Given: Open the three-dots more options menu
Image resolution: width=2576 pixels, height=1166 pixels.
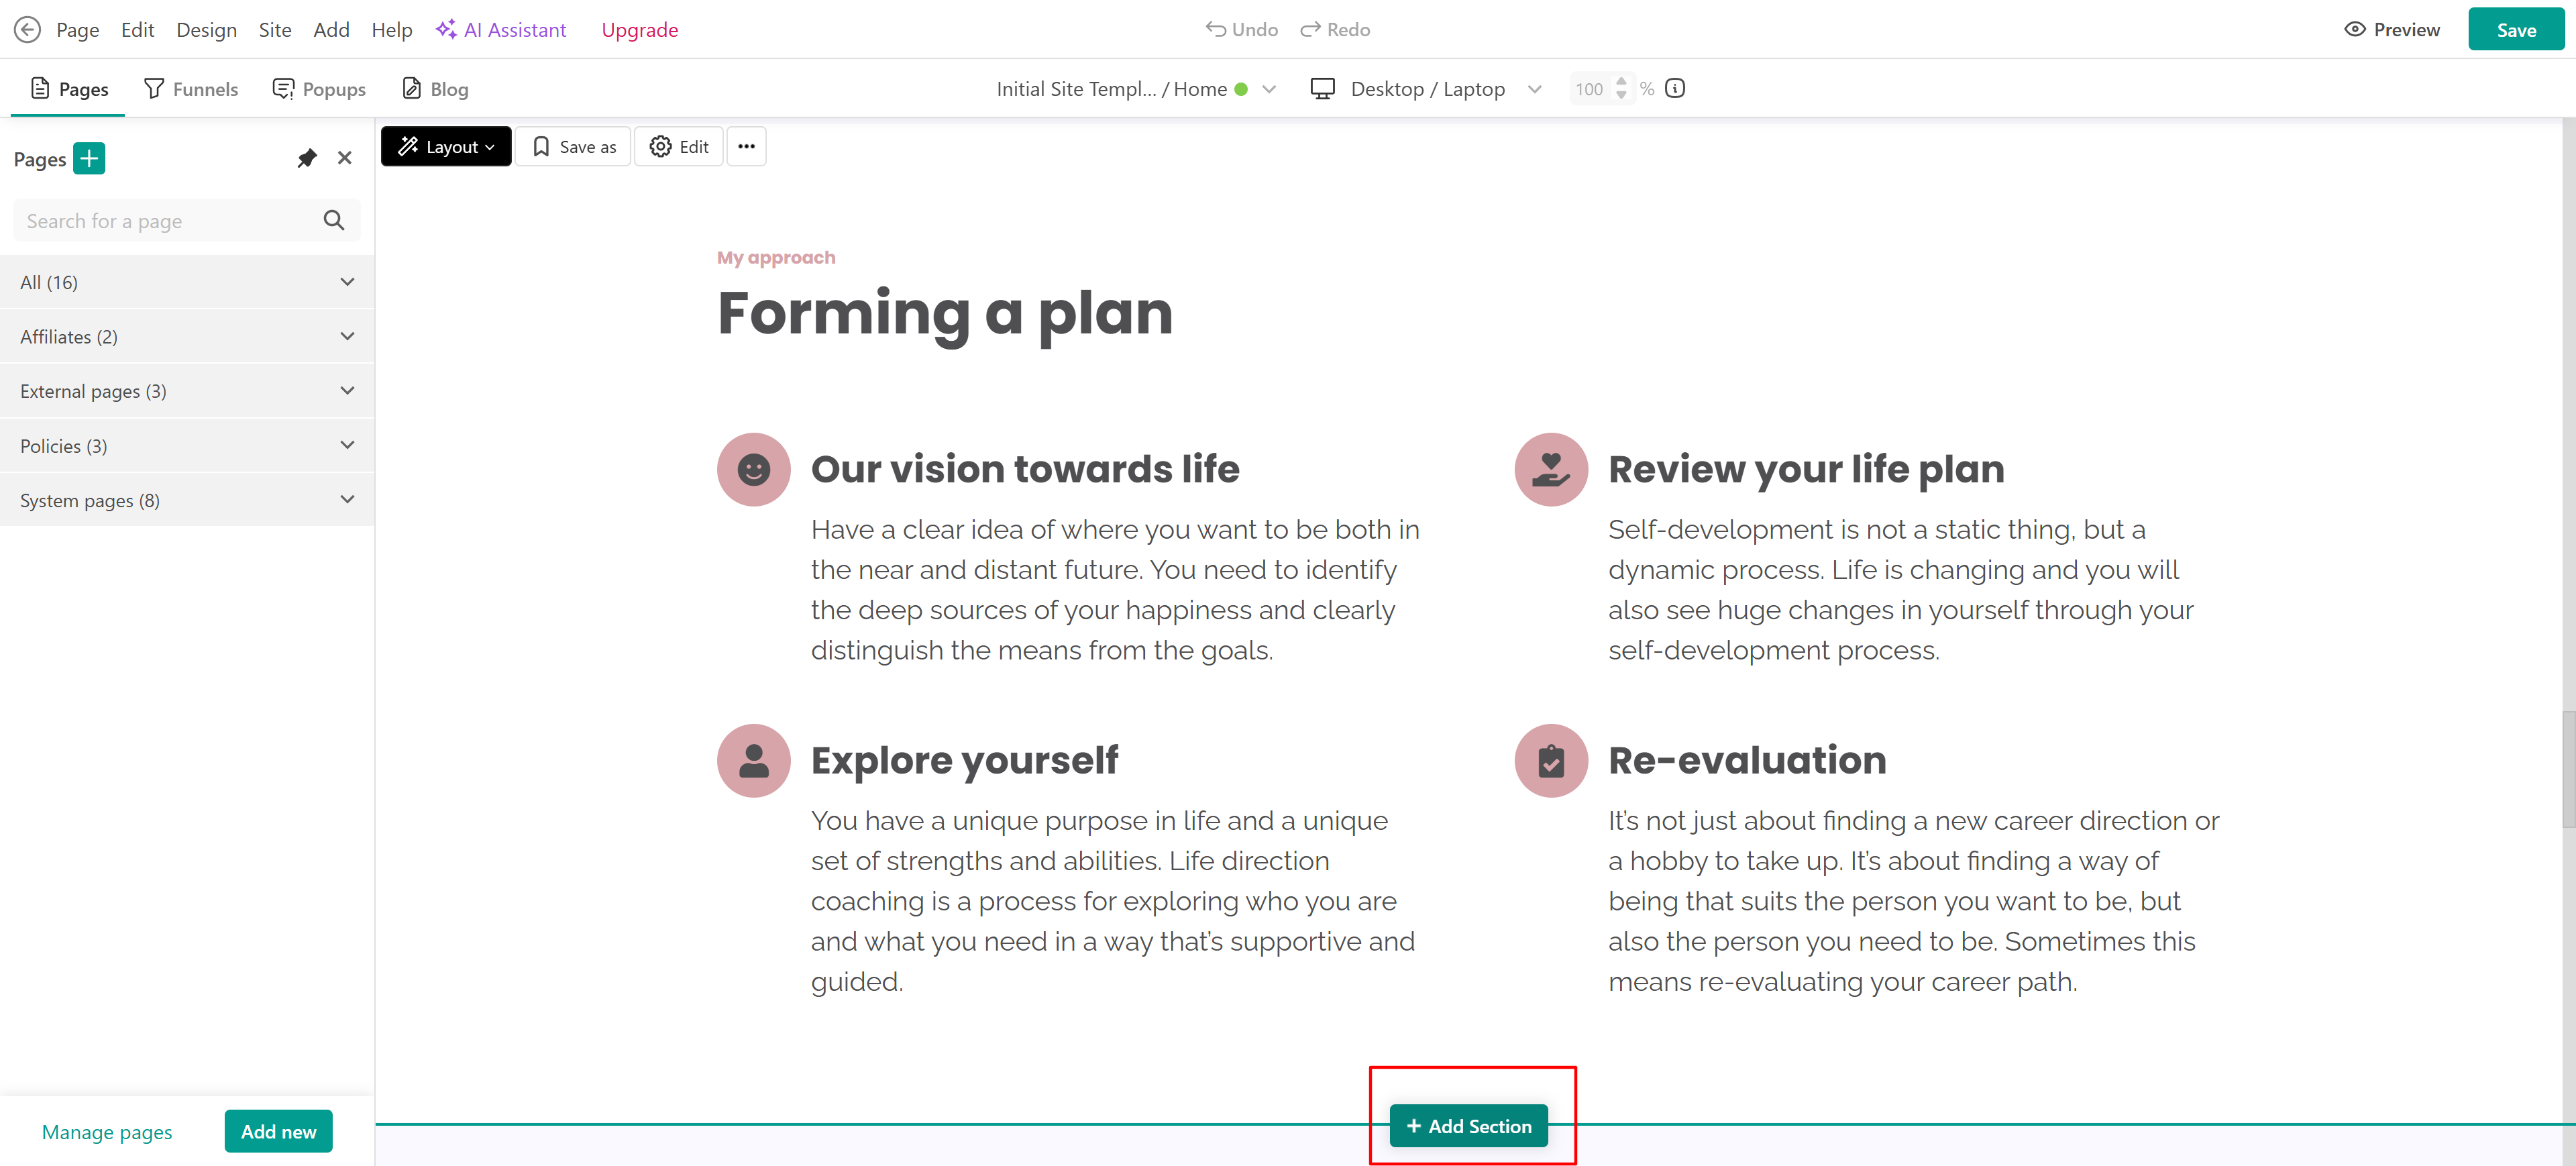Looking at the screenshot, I should (746, 147).
